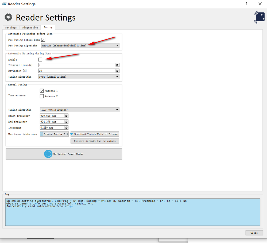
Task: Click Restore default tuning values button
Action: pyautogui.click(x=95, y=141)
